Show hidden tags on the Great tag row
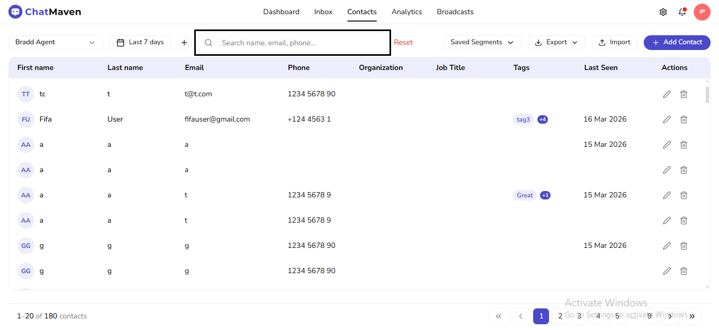 (x=545, y=195)
